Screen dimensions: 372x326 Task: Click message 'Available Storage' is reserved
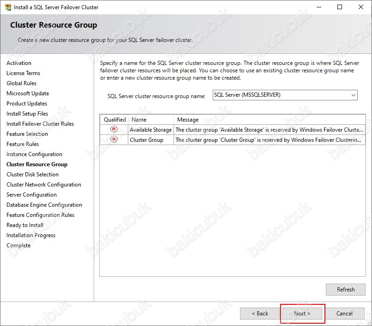(x=270, y=130)
